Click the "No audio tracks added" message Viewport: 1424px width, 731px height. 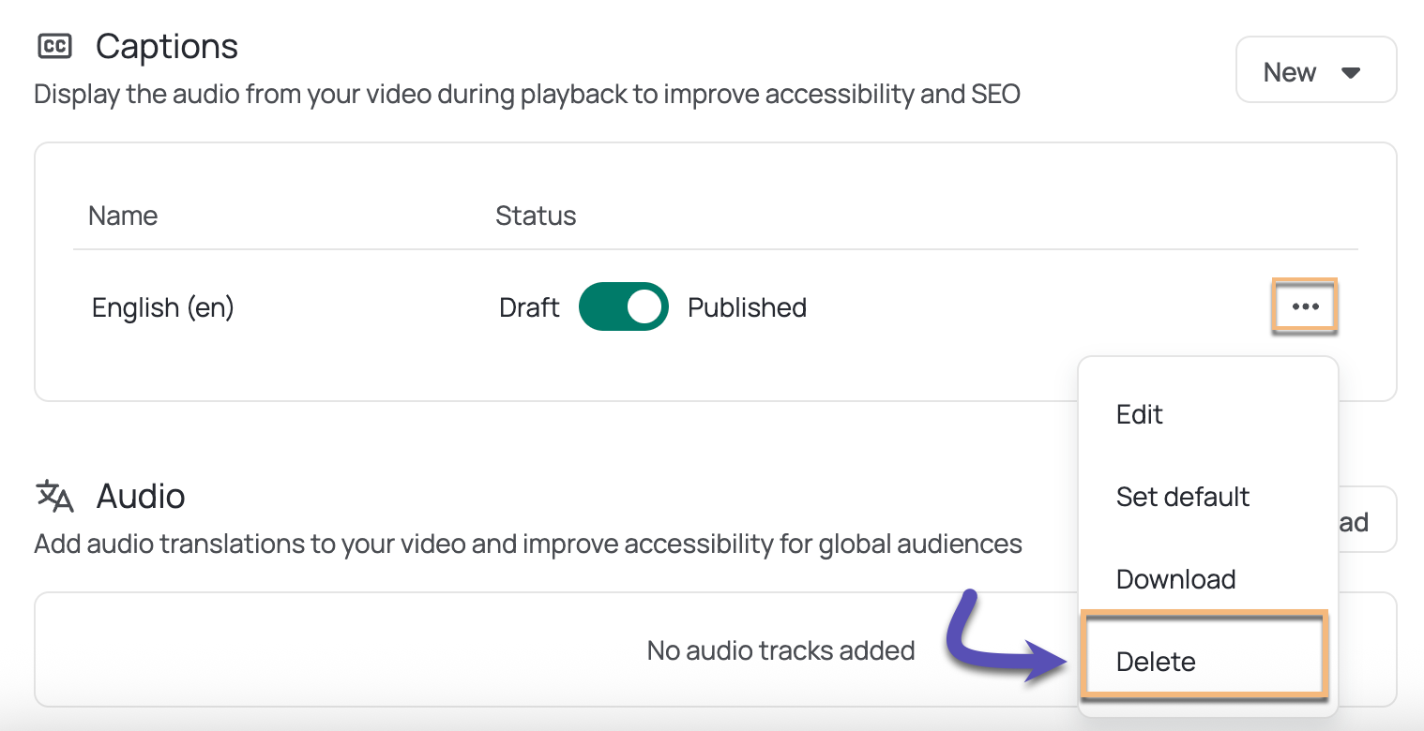[x=780, y=650]
